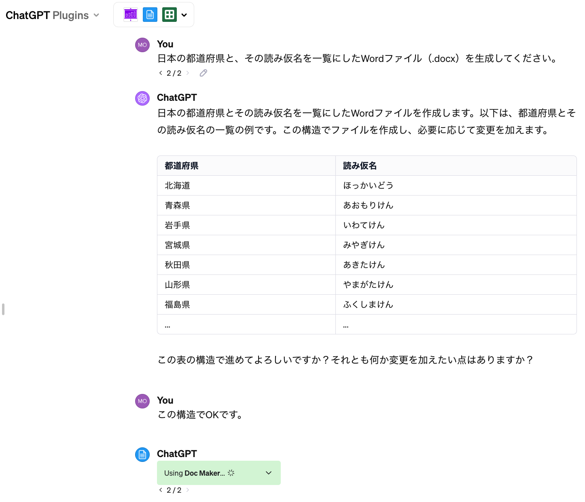Click the sidebar handle on the left edge
Viewport: 585px width, 502px height.
[x=3, y=309]
